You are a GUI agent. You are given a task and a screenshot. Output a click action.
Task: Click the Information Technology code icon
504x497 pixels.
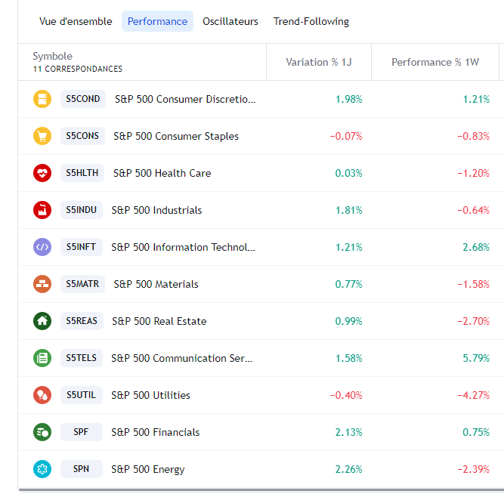42,247
